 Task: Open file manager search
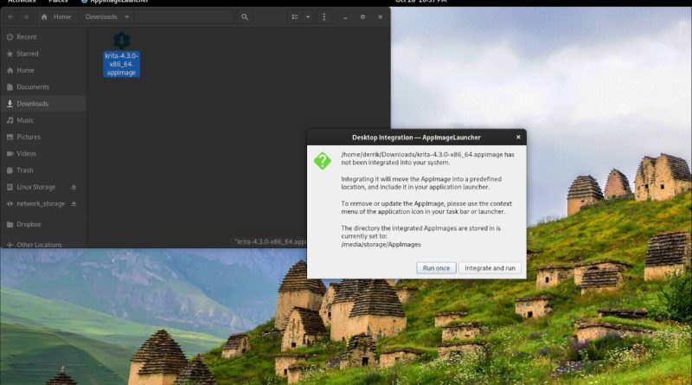[245, 16]
